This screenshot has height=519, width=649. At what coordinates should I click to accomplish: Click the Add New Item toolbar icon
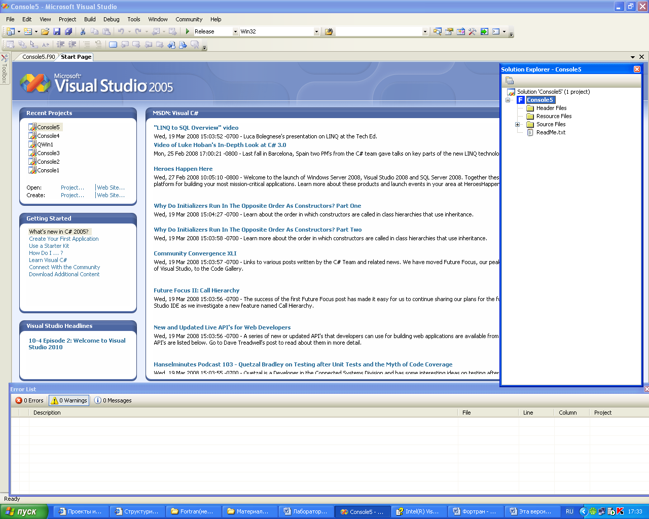click(27, 31)
